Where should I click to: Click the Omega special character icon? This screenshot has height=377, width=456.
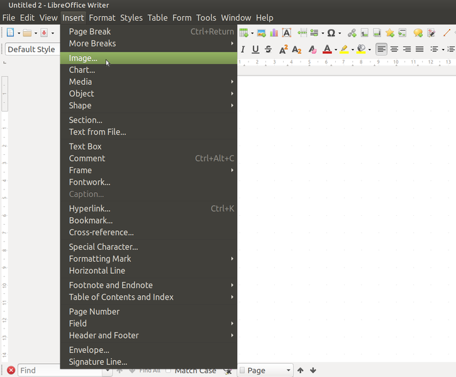point(331,33)
